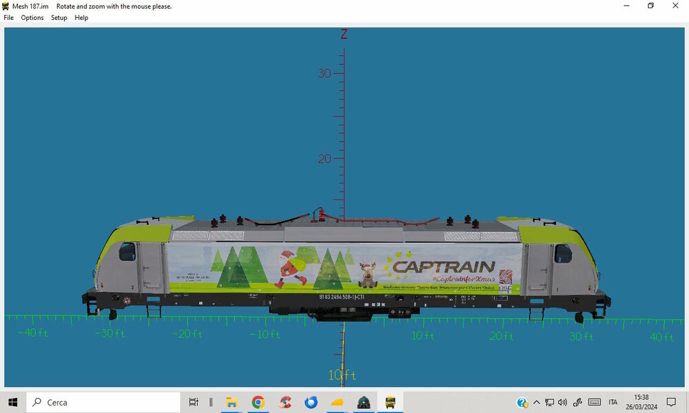
Task: Click the '20' mark on Z axis
Action: [325, 159]
